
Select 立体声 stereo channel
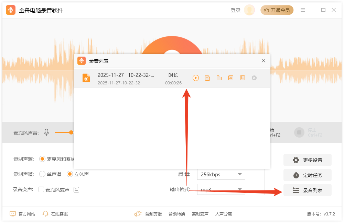70,174
